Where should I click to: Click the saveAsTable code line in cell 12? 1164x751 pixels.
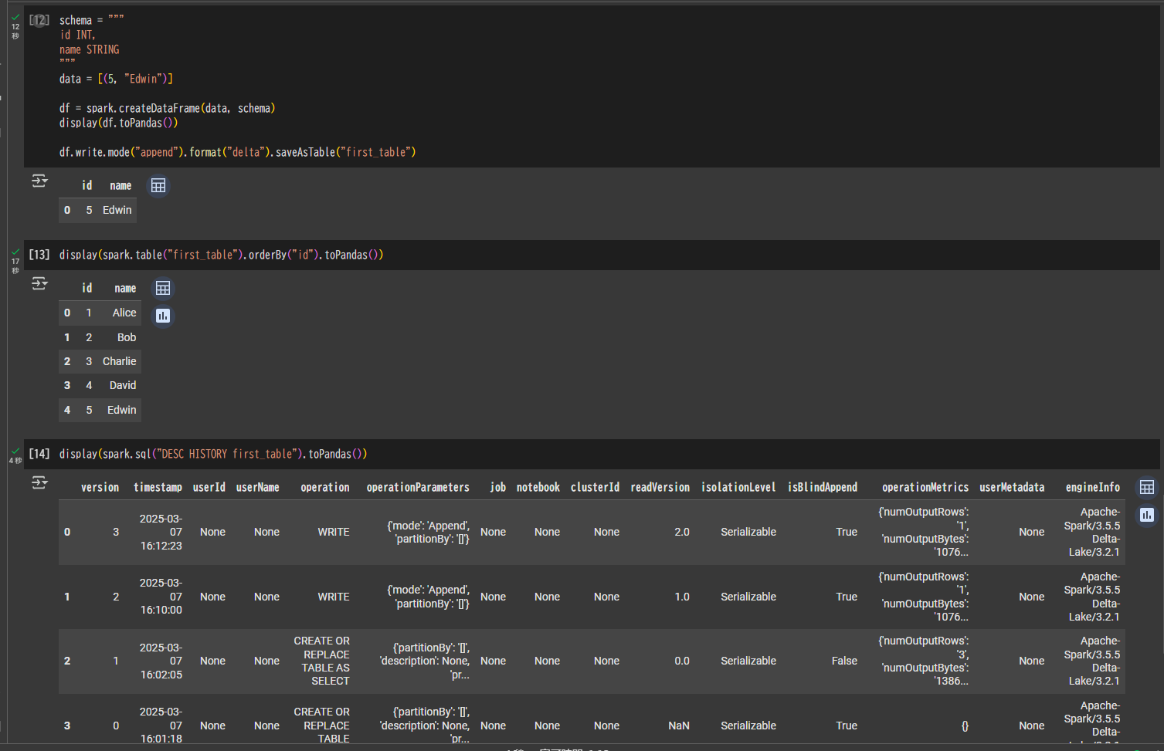[238, 153]
